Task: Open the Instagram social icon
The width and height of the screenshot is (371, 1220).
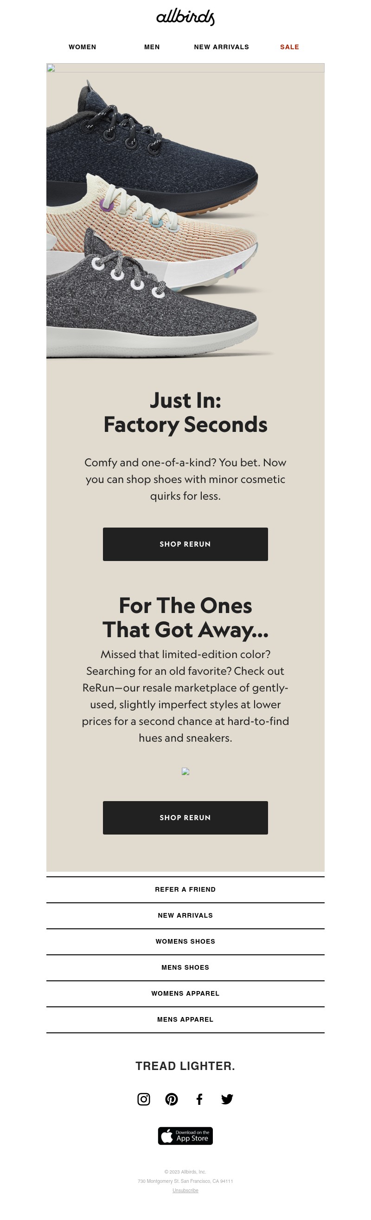Action: (x=144, y=1099)
